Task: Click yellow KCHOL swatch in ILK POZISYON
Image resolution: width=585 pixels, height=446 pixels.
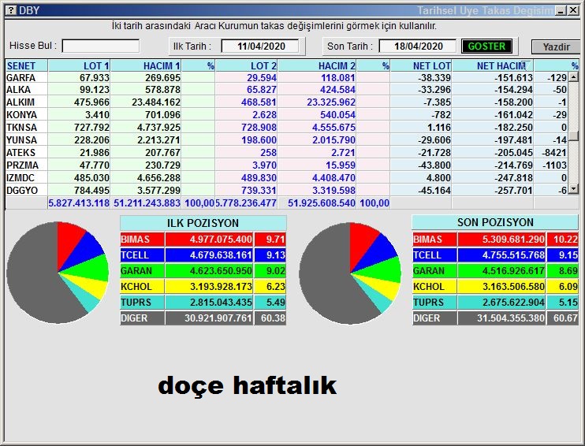Action: (142, 287)
